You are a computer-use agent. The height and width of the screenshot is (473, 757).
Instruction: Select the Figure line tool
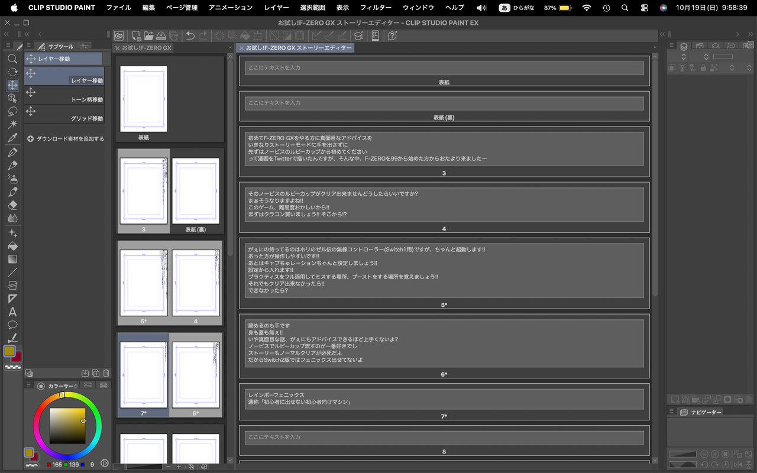(12, 272)
